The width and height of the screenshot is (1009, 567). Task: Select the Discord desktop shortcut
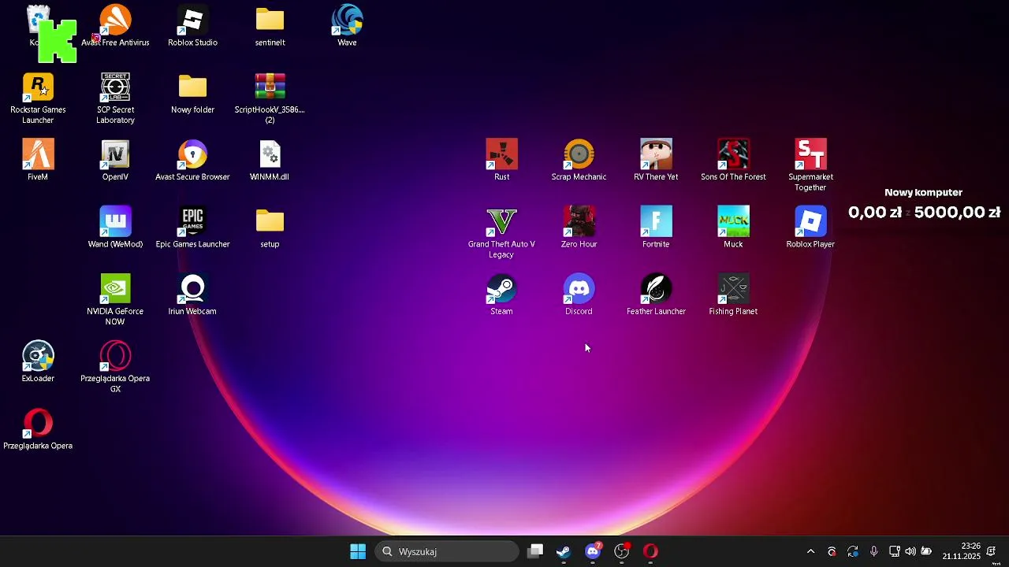(579, 295)
